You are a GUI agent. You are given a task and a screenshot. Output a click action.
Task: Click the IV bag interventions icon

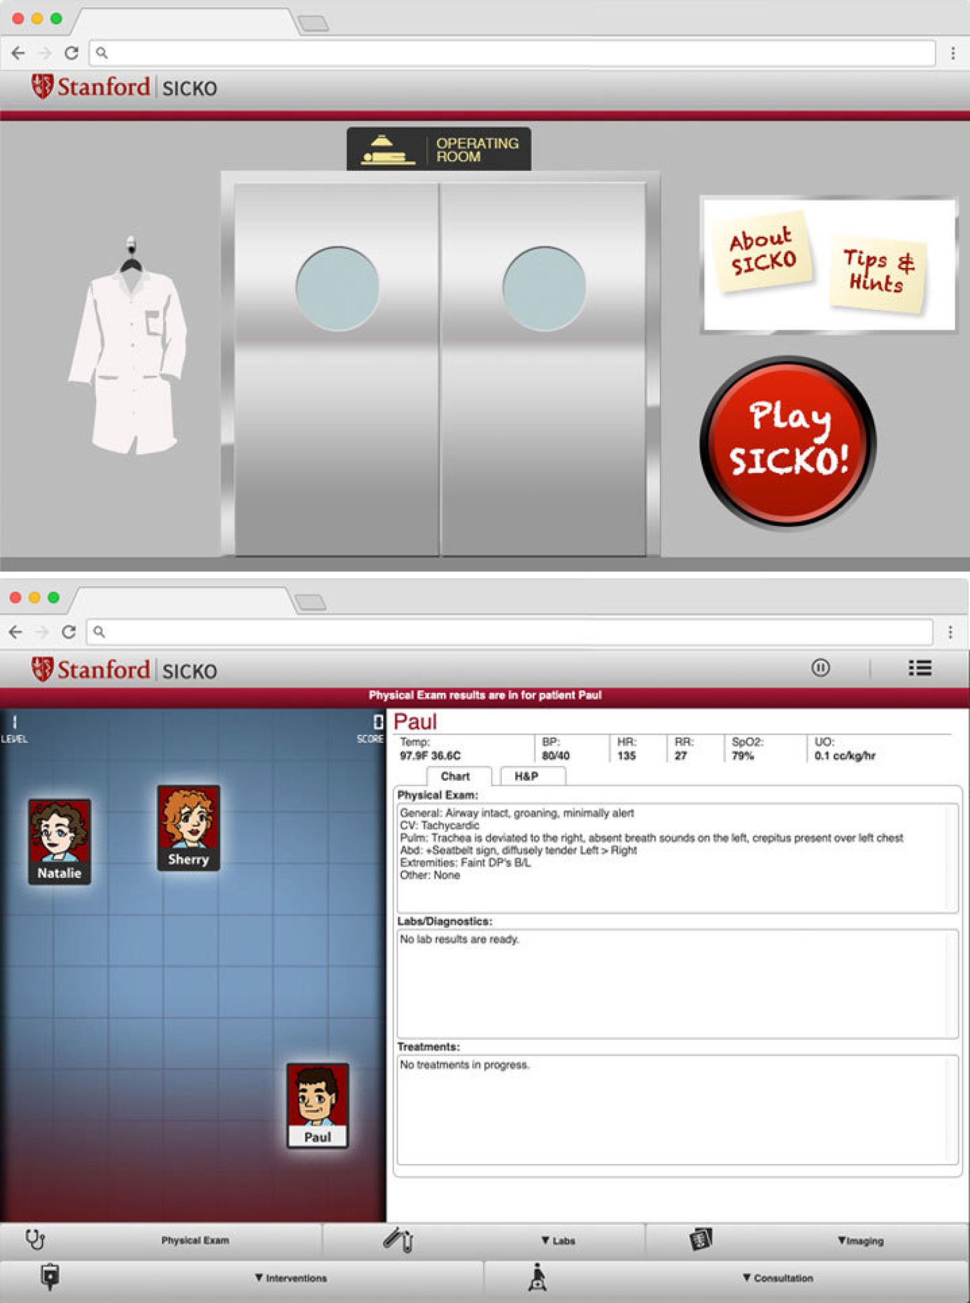coord(50,1277)
